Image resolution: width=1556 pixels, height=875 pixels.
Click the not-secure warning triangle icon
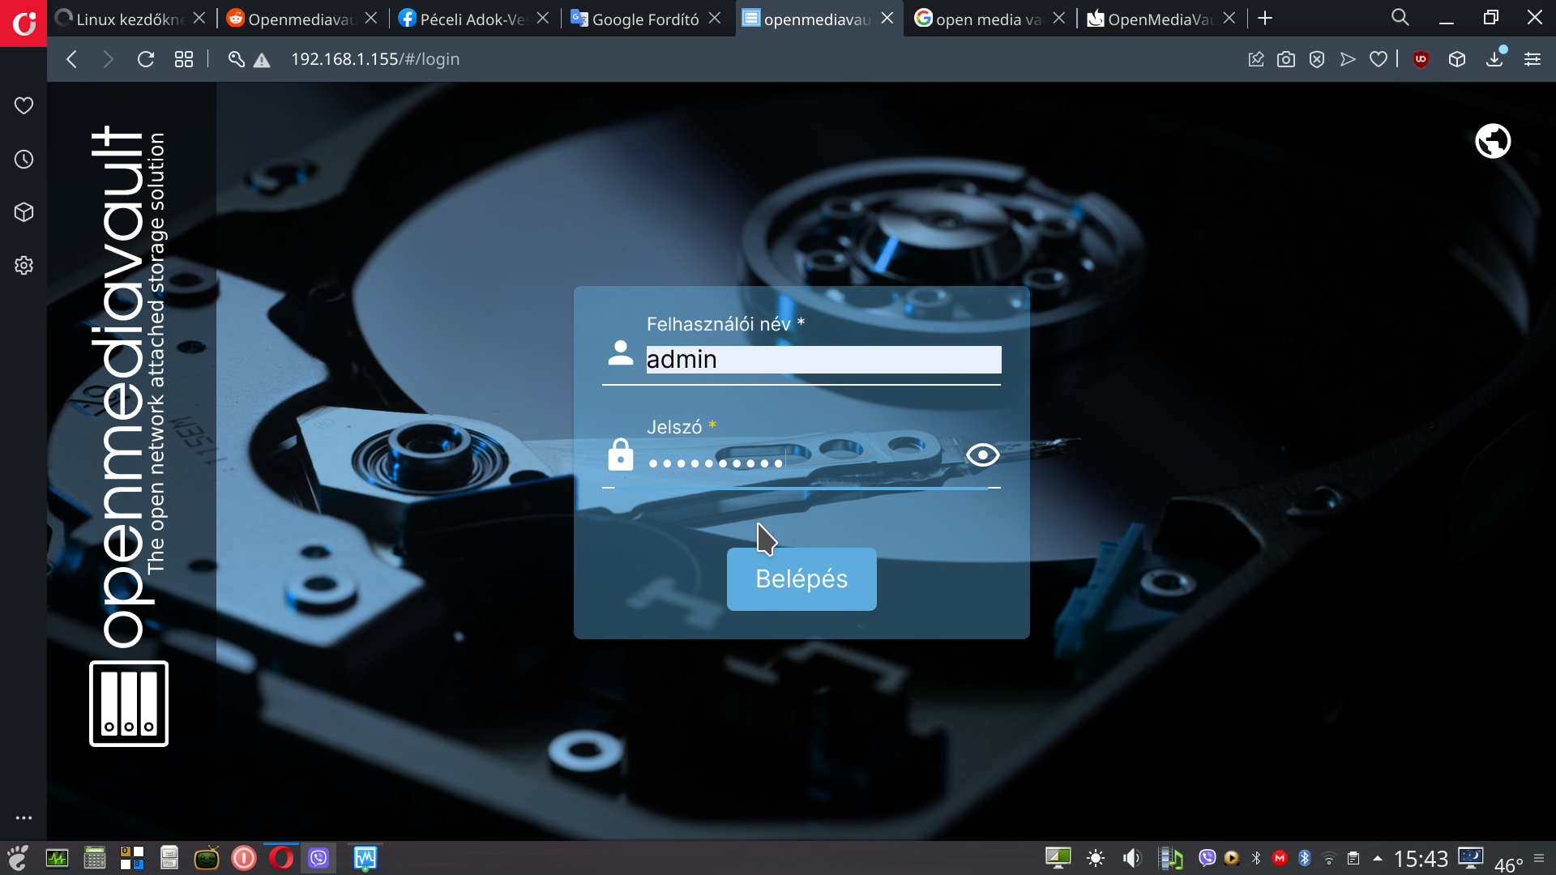262,60
